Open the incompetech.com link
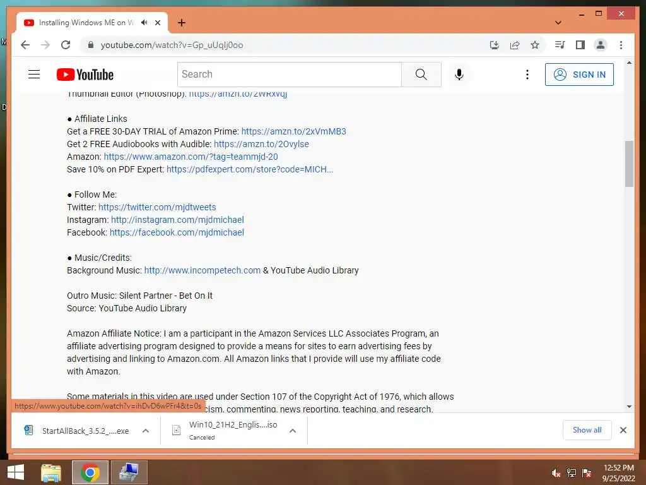646x485 pixels. 203,270
